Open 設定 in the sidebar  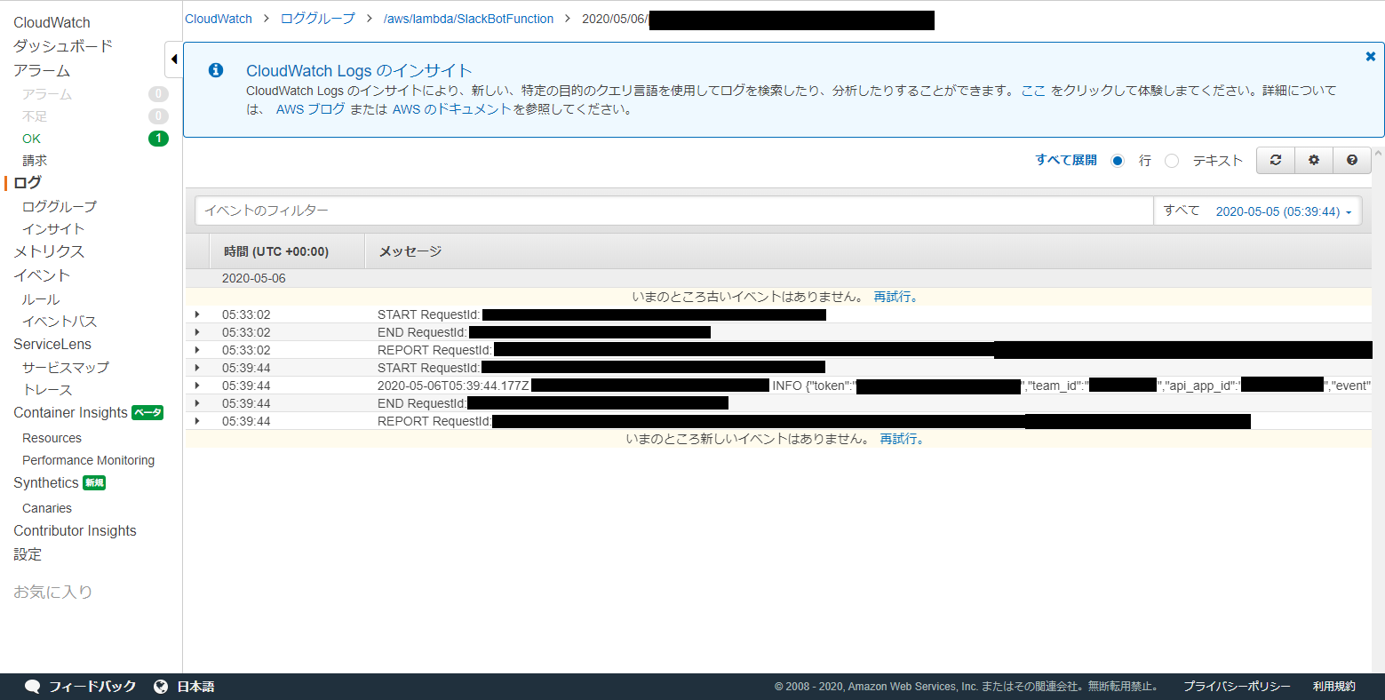pyautogui.click(x=28, y=554)
